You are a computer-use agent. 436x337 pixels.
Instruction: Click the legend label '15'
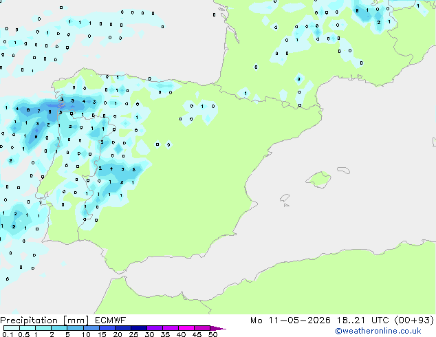point(102,334)
